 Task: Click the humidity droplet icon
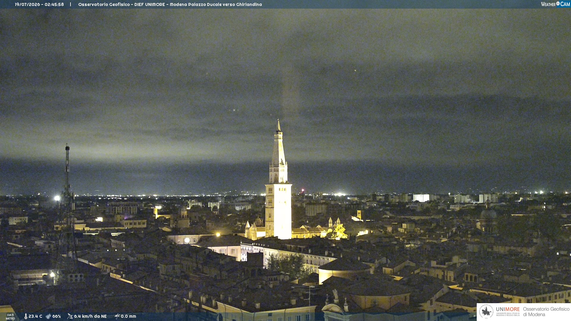point(48,316)
